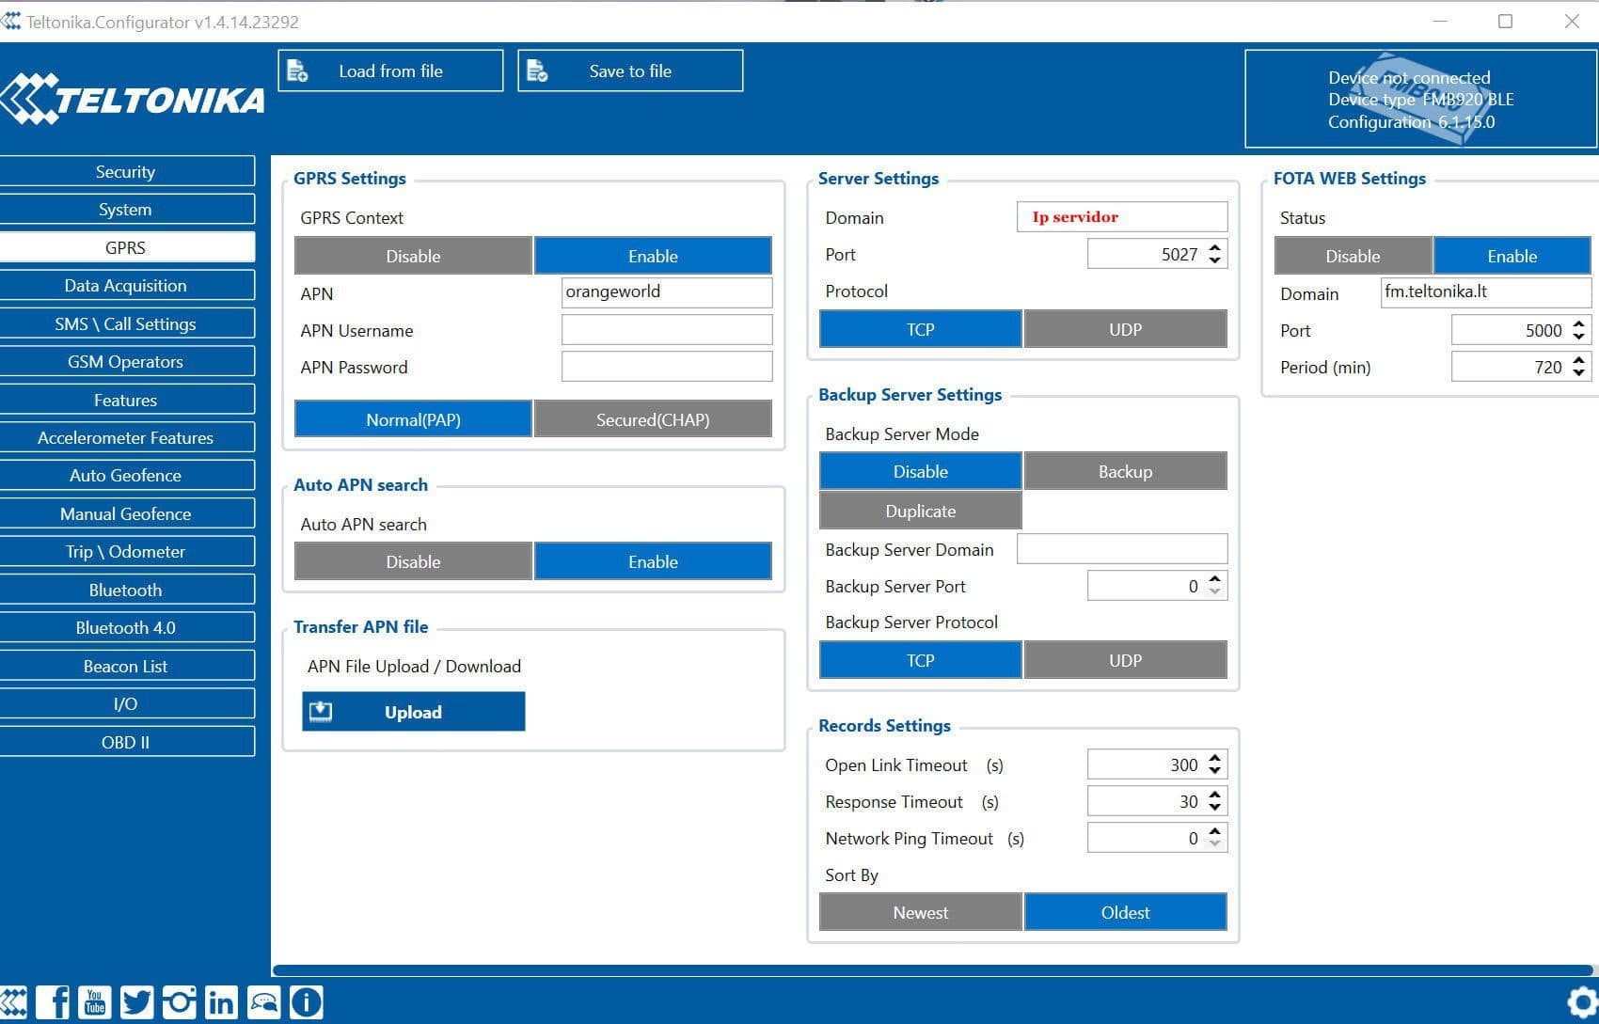Viewport: 1599px width, 1024px height.
Task: Click the Teltonika logo in header
Action: [x=133, y=99]
